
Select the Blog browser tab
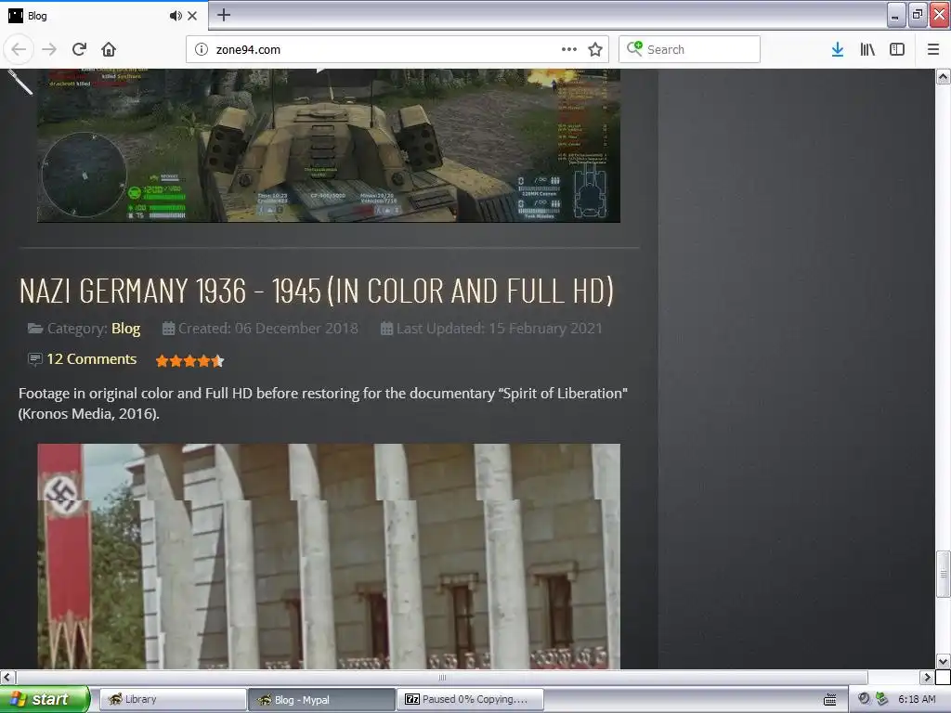pyautogui.click(x=104, y=16)
